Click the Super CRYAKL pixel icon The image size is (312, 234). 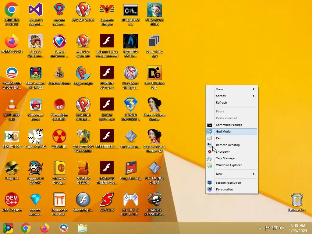pos(35,139)
